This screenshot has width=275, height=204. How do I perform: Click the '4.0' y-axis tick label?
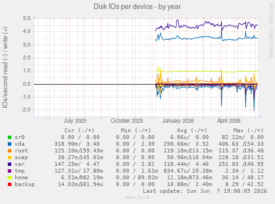coord(26,31)
